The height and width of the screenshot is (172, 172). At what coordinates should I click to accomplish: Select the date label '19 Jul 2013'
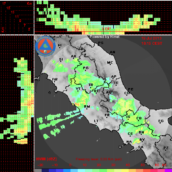point(151,38)
